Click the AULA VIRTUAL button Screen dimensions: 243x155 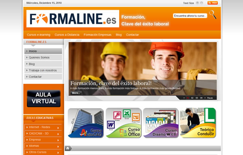pos(44,98)
